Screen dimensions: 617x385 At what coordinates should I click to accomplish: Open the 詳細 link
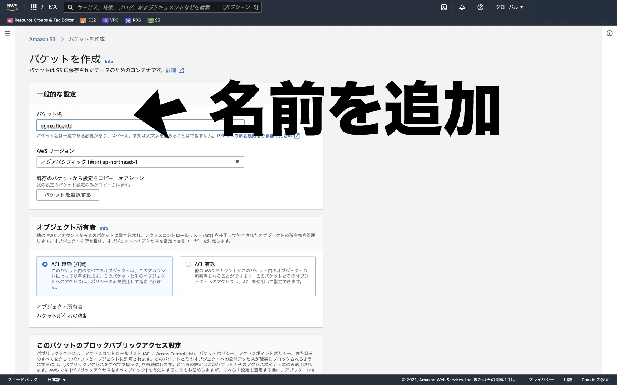coord(171,70)
